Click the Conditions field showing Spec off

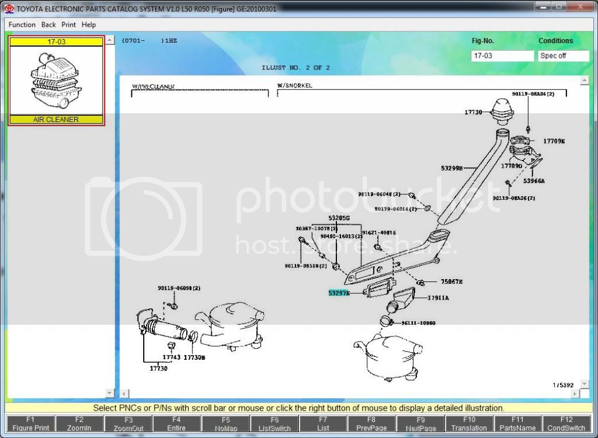click(x=563, y=56)
